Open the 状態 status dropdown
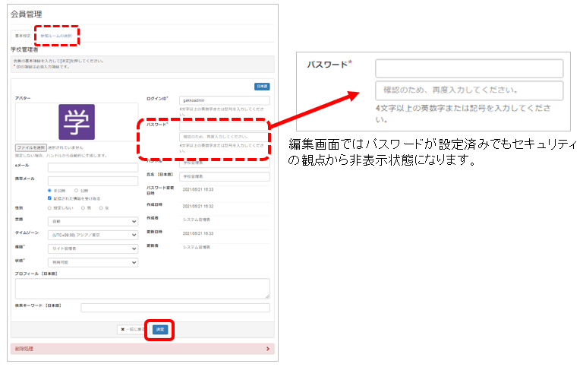 click(92, 262)
